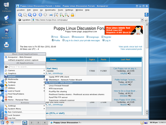Open the Location menu
Viewport: 166px width, 125px height.
pyautogui.click(x=21, y=10)
